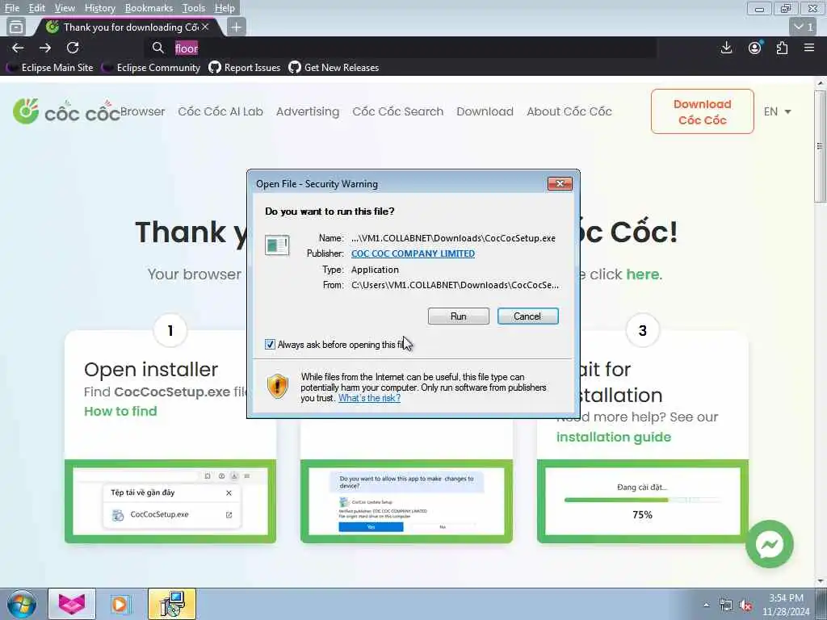Click the network tray icon
The height and width of the screenshot is (620, 827).
coord(726,605)
